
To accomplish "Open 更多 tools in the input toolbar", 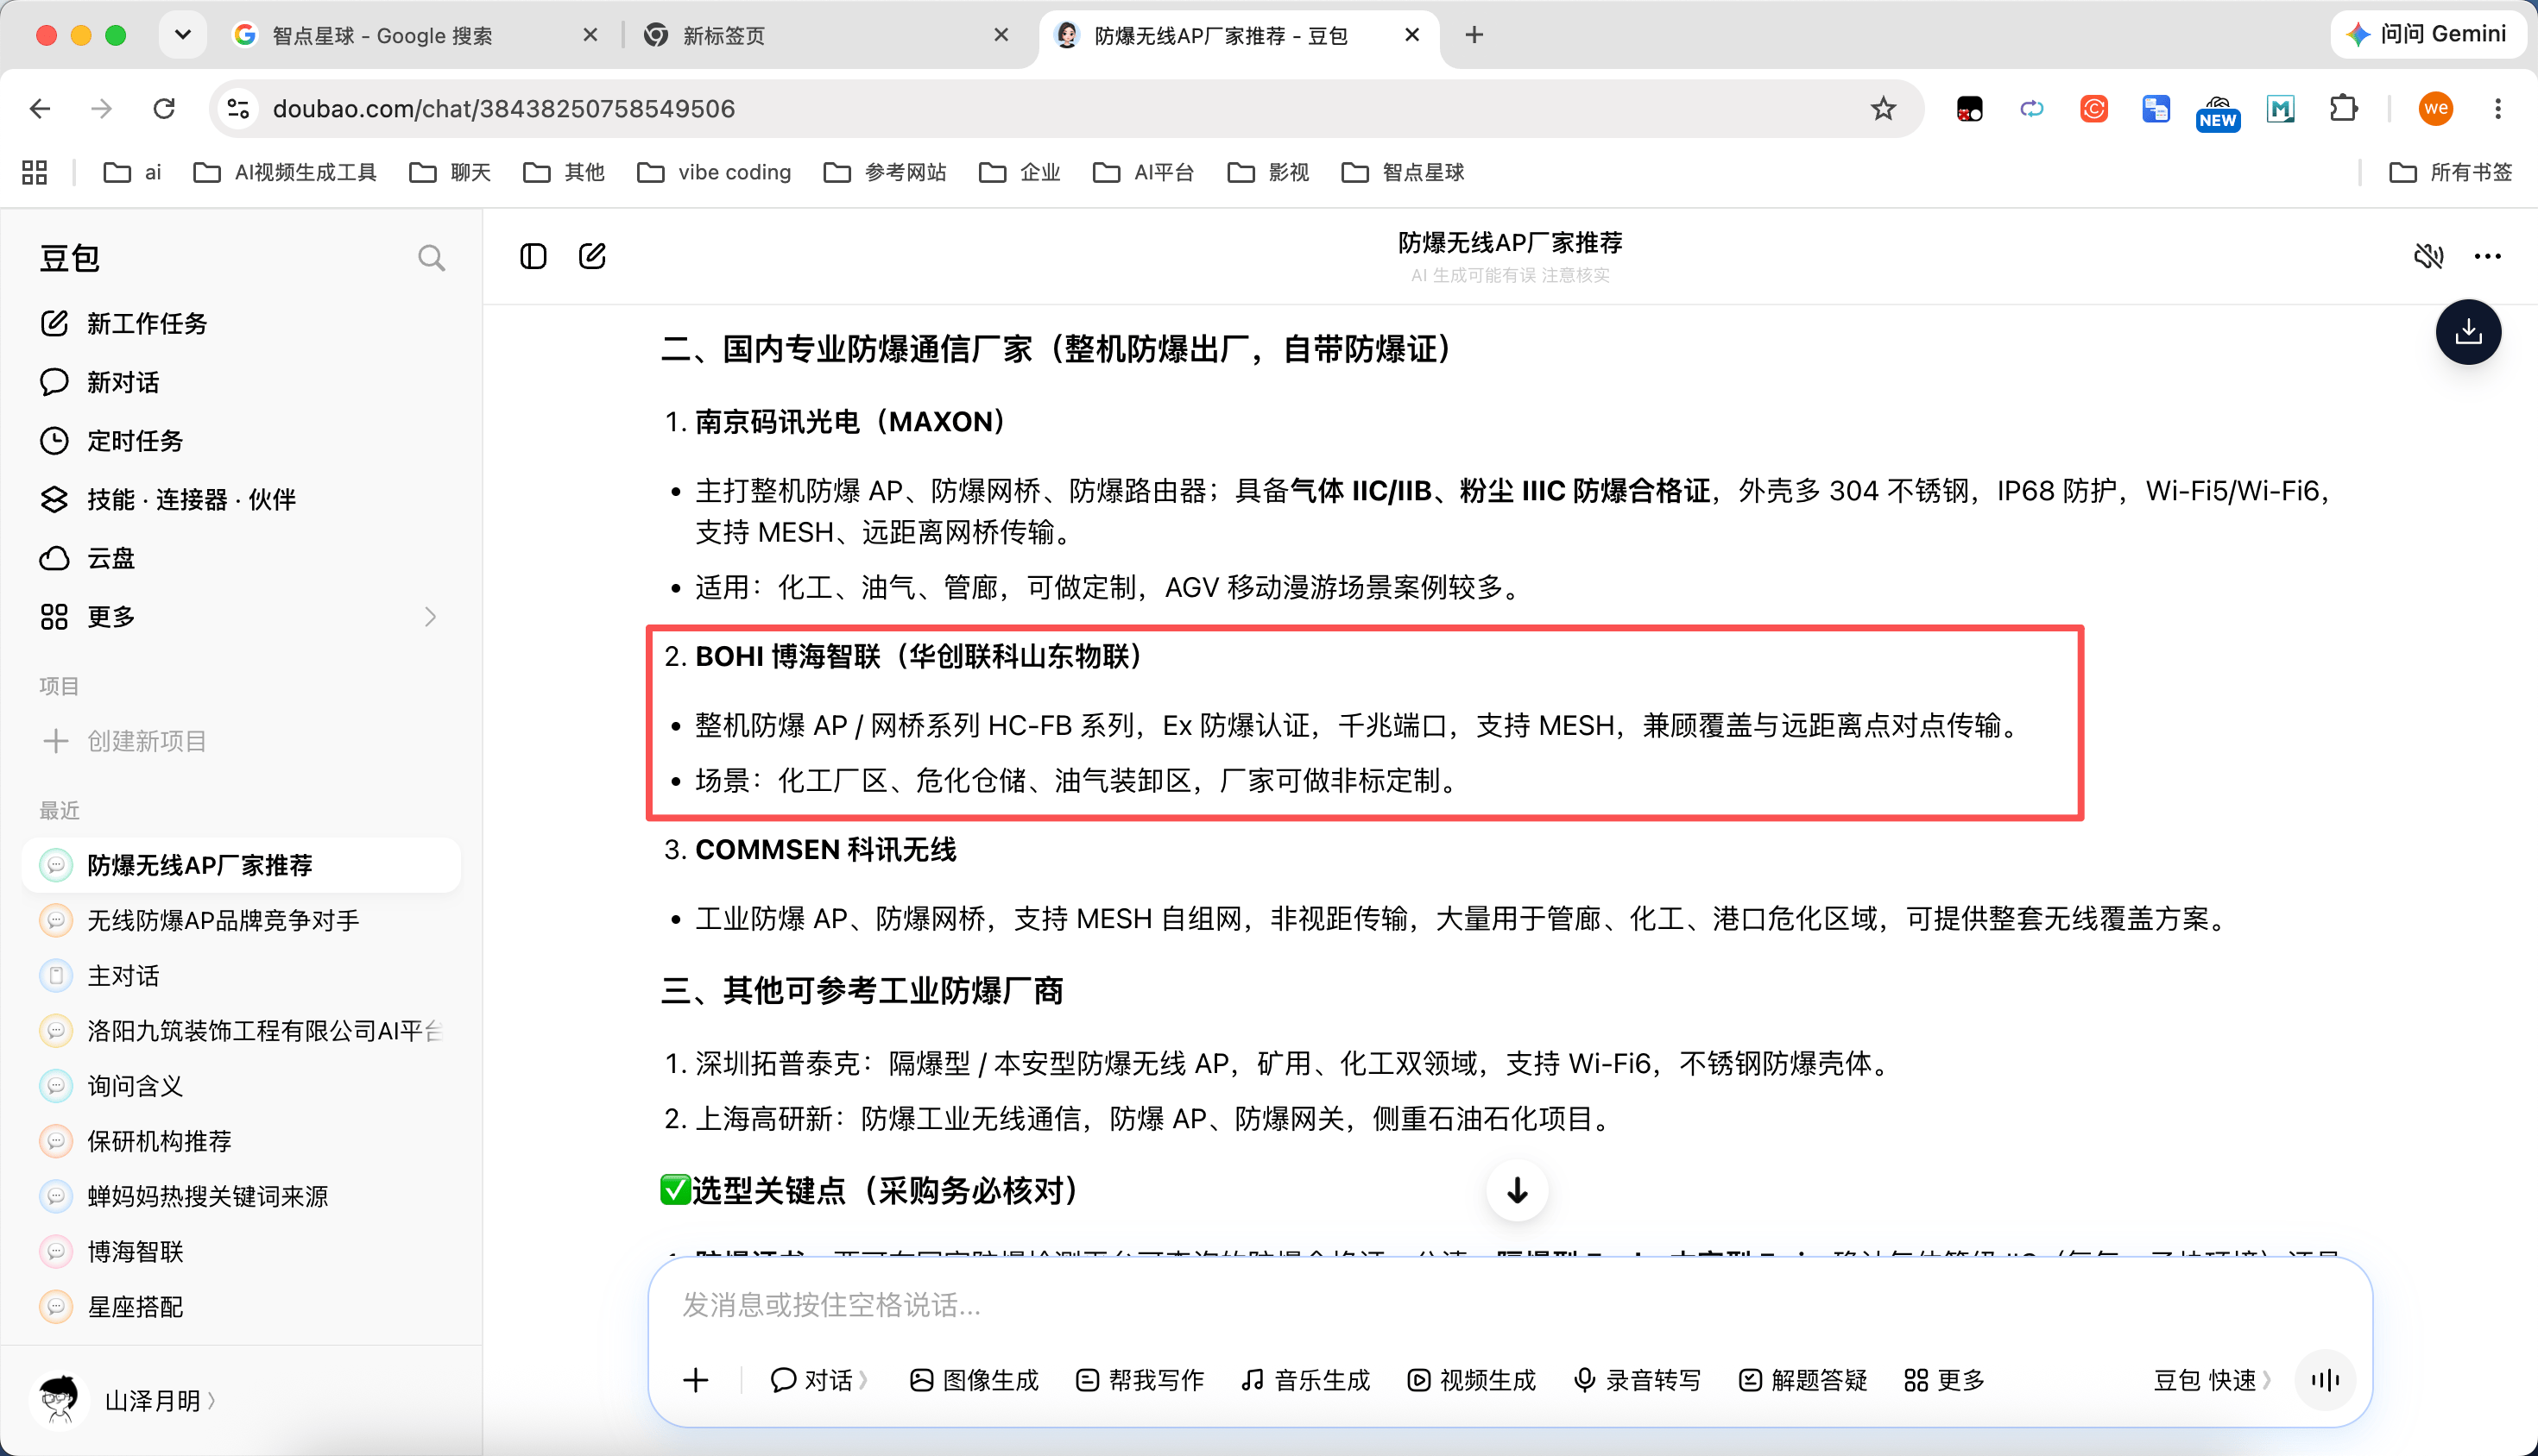I will (1945, 1380).
